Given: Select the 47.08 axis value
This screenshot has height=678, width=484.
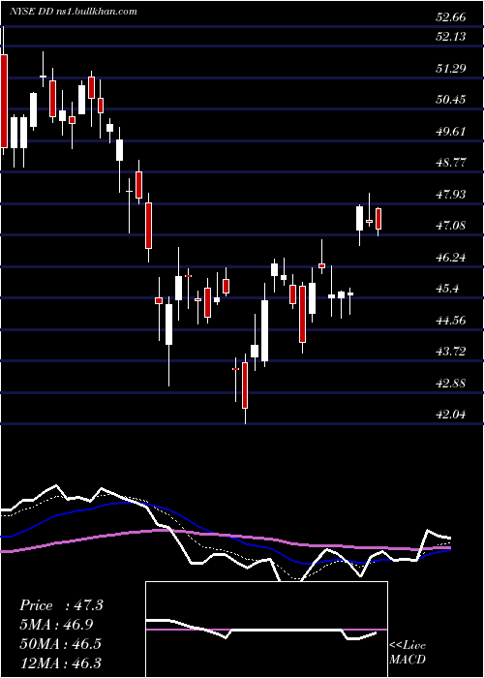Looking at the screenshot, I should [x=451, y=226].
